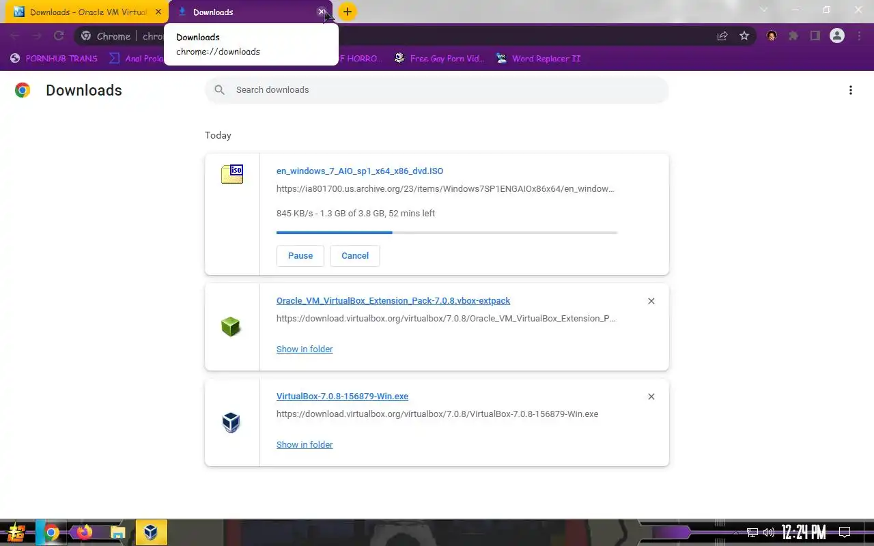
Task: Open File Explorer from the taskbar
Action: pos(118,532)
